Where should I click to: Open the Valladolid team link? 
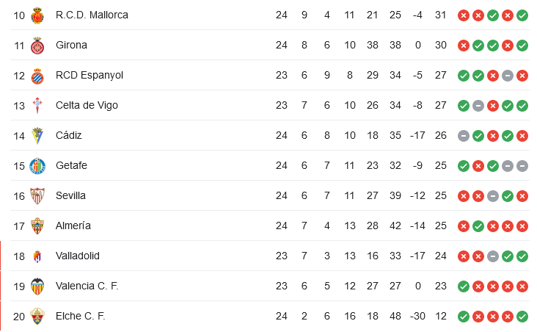[78, 256]
